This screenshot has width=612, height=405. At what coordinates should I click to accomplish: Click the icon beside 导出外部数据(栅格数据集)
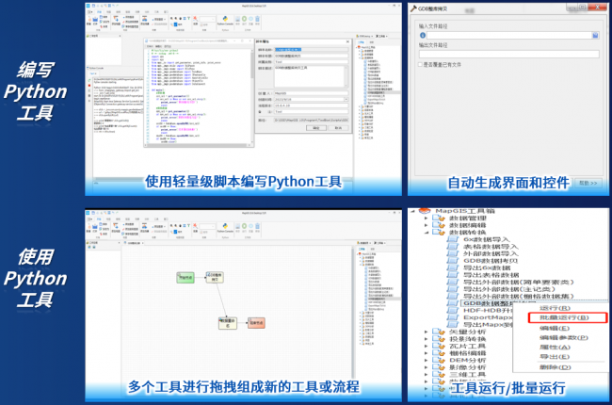(452, 296)
